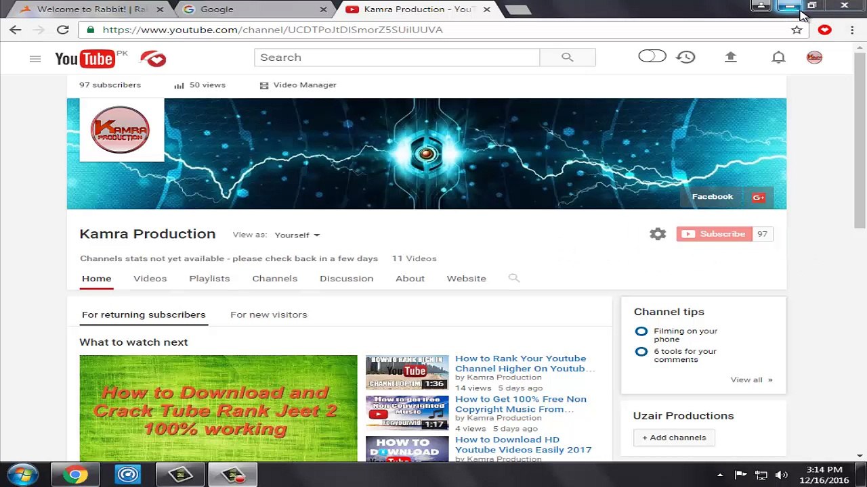The image size is (867, 487).
Task: Click the blue swirl taskbar application icon
Action: point(127,475)
